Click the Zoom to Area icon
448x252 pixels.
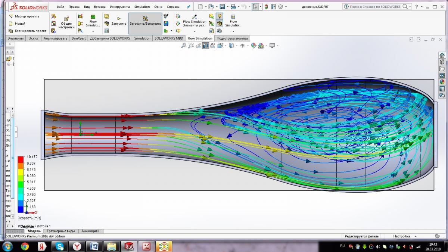(x=191, y=46)
